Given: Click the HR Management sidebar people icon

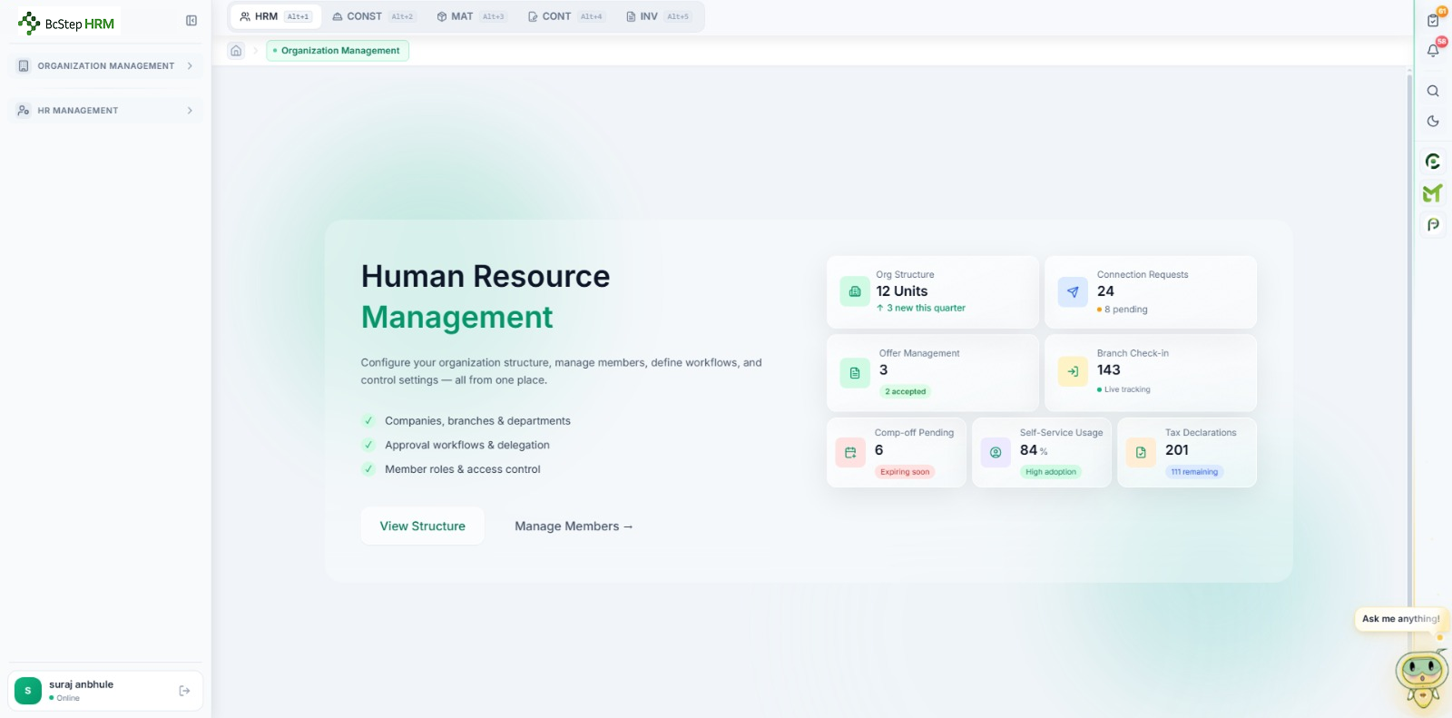Looking at the screenshot, I should click(24, 111).
